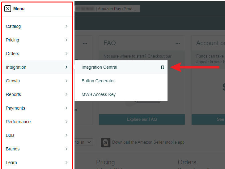Expand B2B submenu chevron
225x169 pixels.
pos(66,135)
